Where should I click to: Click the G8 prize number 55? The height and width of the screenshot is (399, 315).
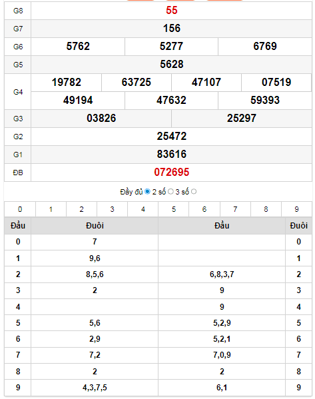click(x=172, y=11)
